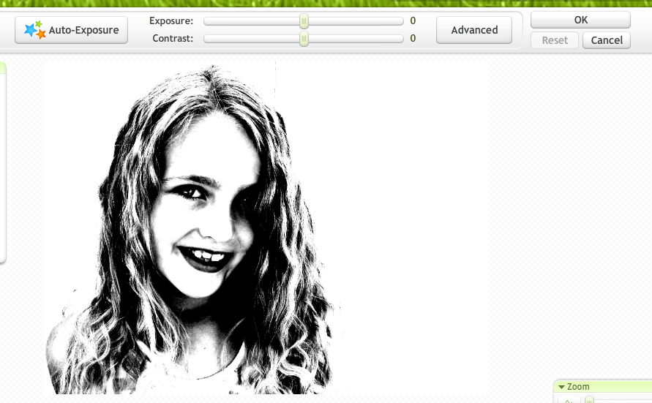Click the Contrast label
This screenshot has width=652, height=403.
pyautogui.click(x=173, y=38)
